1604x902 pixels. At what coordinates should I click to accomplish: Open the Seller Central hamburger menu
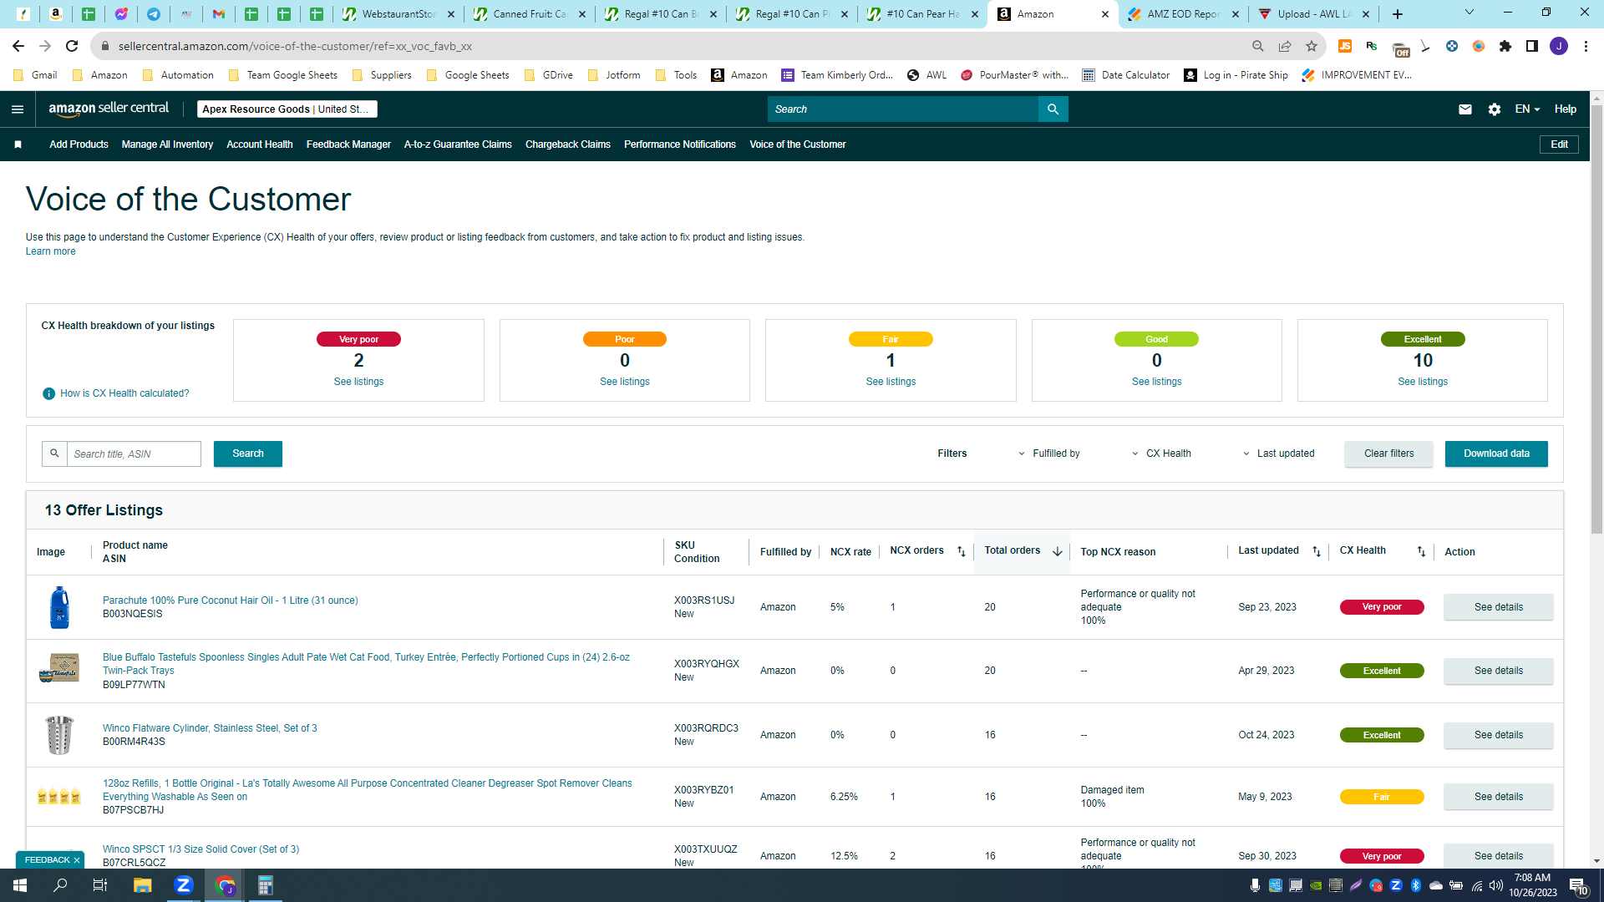coord(18,109)
